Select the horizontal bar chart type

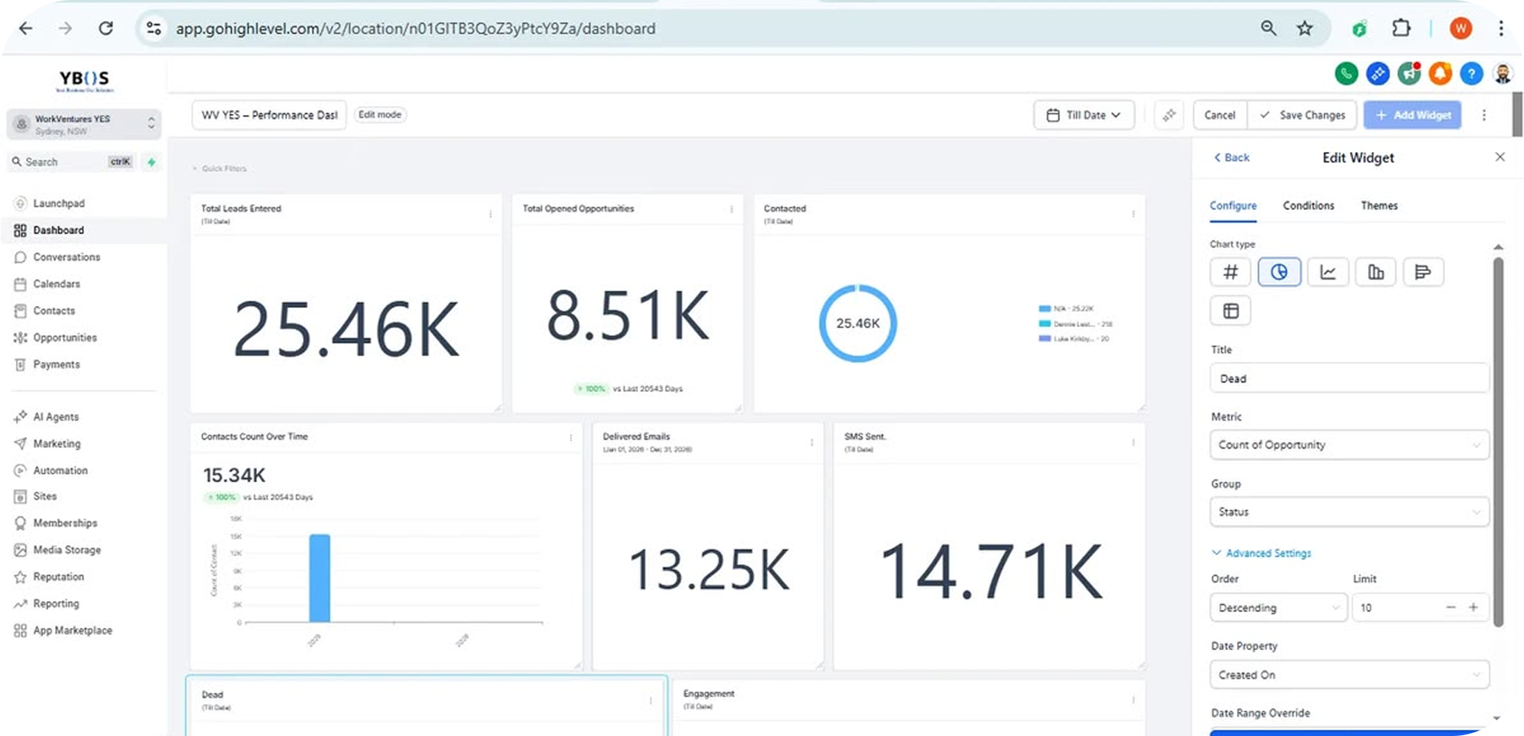1423,272
